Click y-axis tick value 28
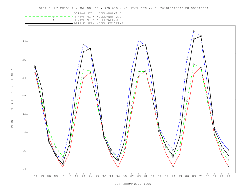Screen dimensions: 249x192 [24, 41]
